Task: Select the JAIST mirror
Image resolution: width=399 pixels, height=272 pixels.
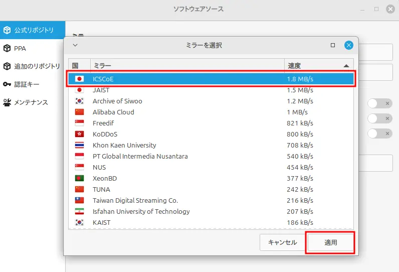Action: pyautogui.click(x=211, y=90)
